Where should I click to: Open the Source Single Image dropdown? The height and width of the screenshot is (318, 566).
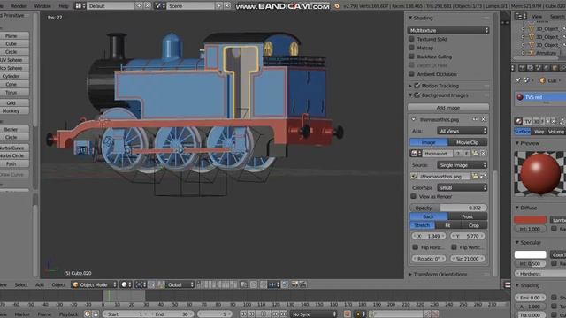point(463,165)
